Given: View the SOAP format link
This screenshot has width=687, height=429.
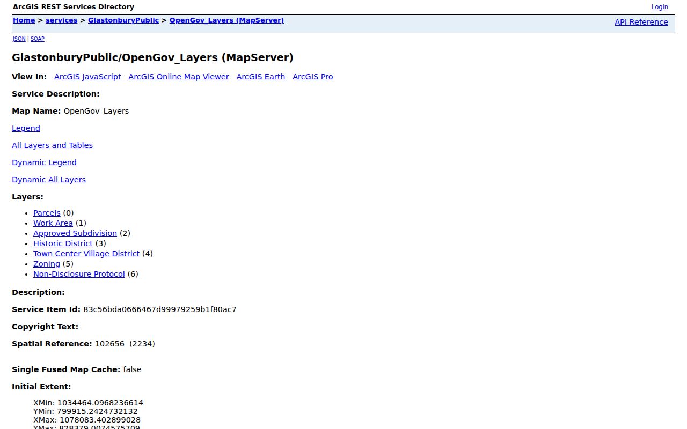Looking at the screenshot, I should click(38, 39).
